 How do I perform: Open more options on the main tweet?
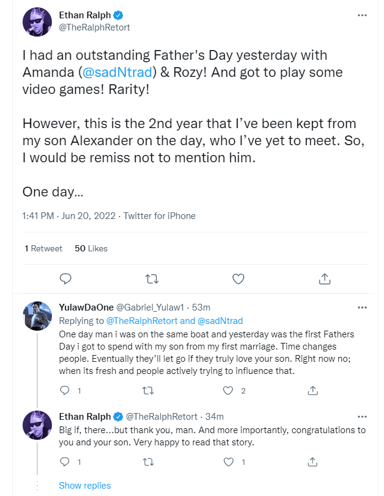pyautogui.click(x=362, y=15)
